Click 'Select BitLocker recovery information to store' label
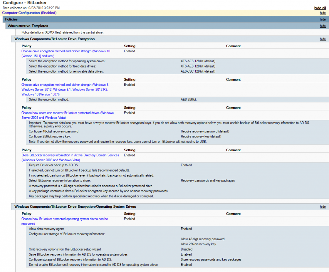 (x=59, y=180)
